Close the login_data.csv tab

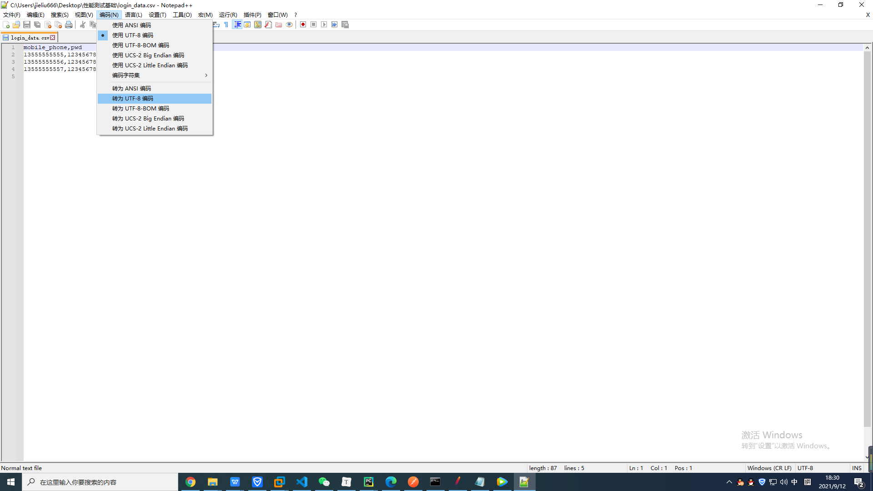click(x=53, y=38)
